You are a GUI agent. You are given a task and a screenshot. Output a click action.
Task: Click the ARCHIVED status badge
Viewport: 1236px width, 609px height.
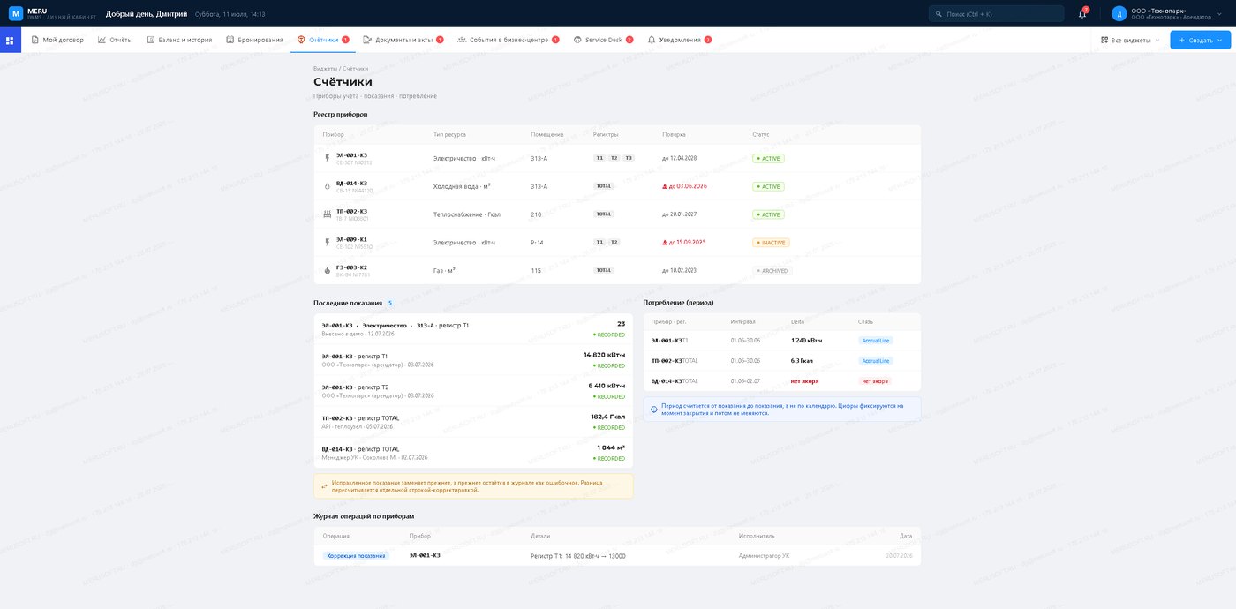point(772,270)
